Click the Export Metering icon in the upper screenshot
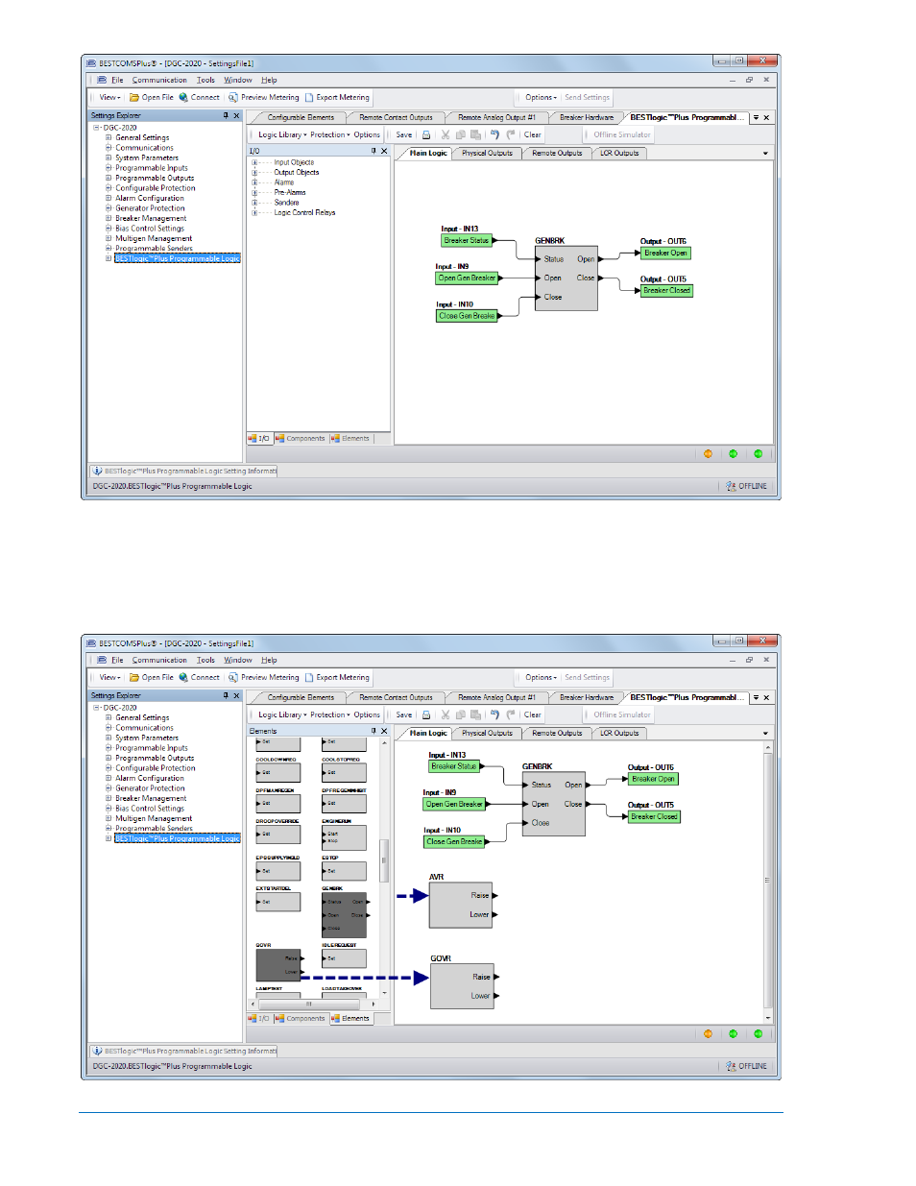916x1186 pixels. click(x=309, y=97)
